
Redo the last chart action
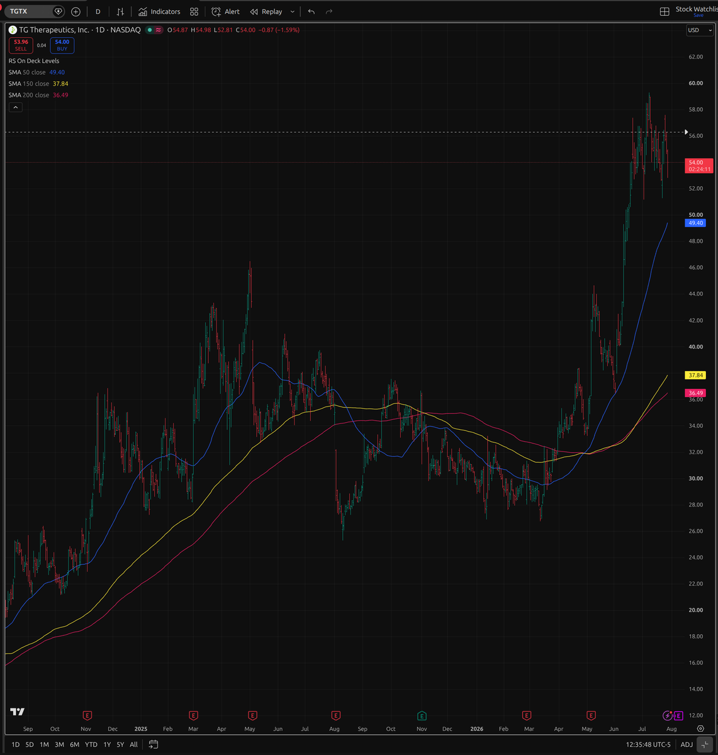329,11
